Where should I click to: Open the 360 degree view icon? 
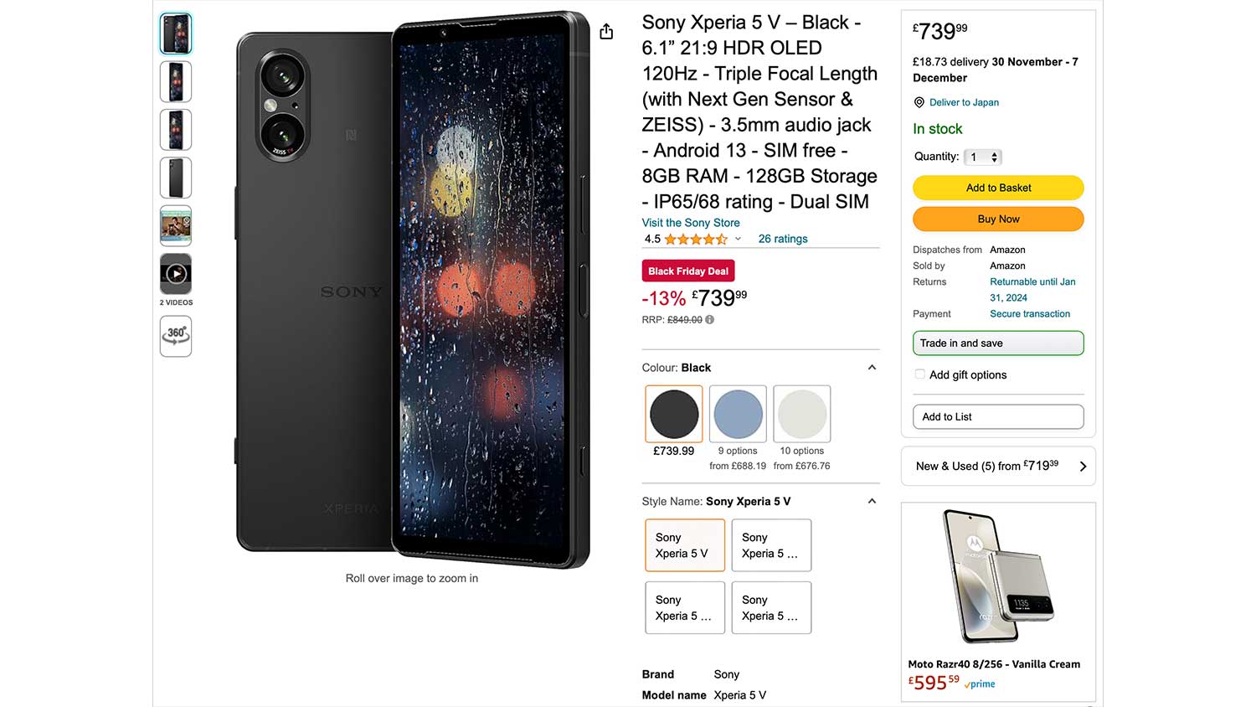(176, 336)
